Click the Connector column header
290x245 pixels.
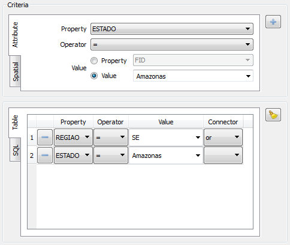point(223,122)
